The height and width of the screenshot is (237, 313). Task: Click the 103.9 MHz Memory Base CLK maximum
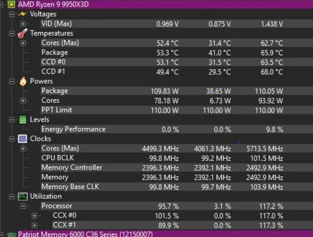tap(267, 187)
